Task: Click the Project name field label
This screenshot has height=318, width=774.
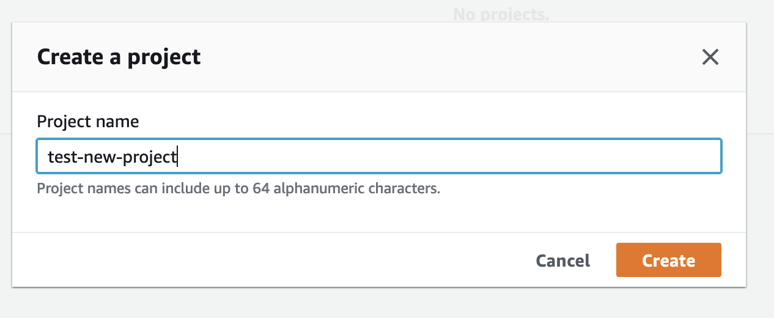Action: pos(88,121)
